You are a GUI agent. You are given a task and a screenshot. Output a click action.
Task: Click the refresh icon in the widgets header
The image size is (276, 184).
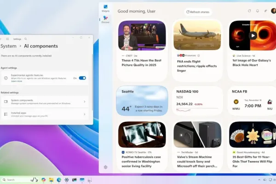249,11
